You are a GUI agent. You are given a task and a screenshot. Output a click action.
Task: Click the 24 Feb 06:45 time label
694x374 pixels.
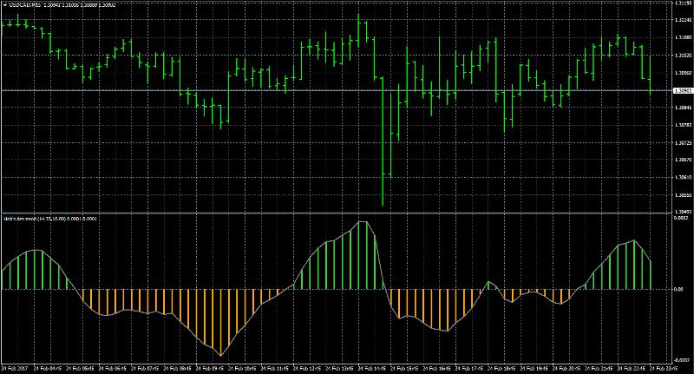pos(112,368)
